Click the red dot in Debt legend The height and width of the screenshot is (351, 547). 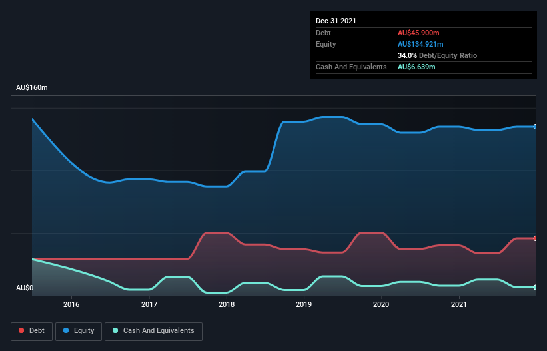(x=21, y=330)
